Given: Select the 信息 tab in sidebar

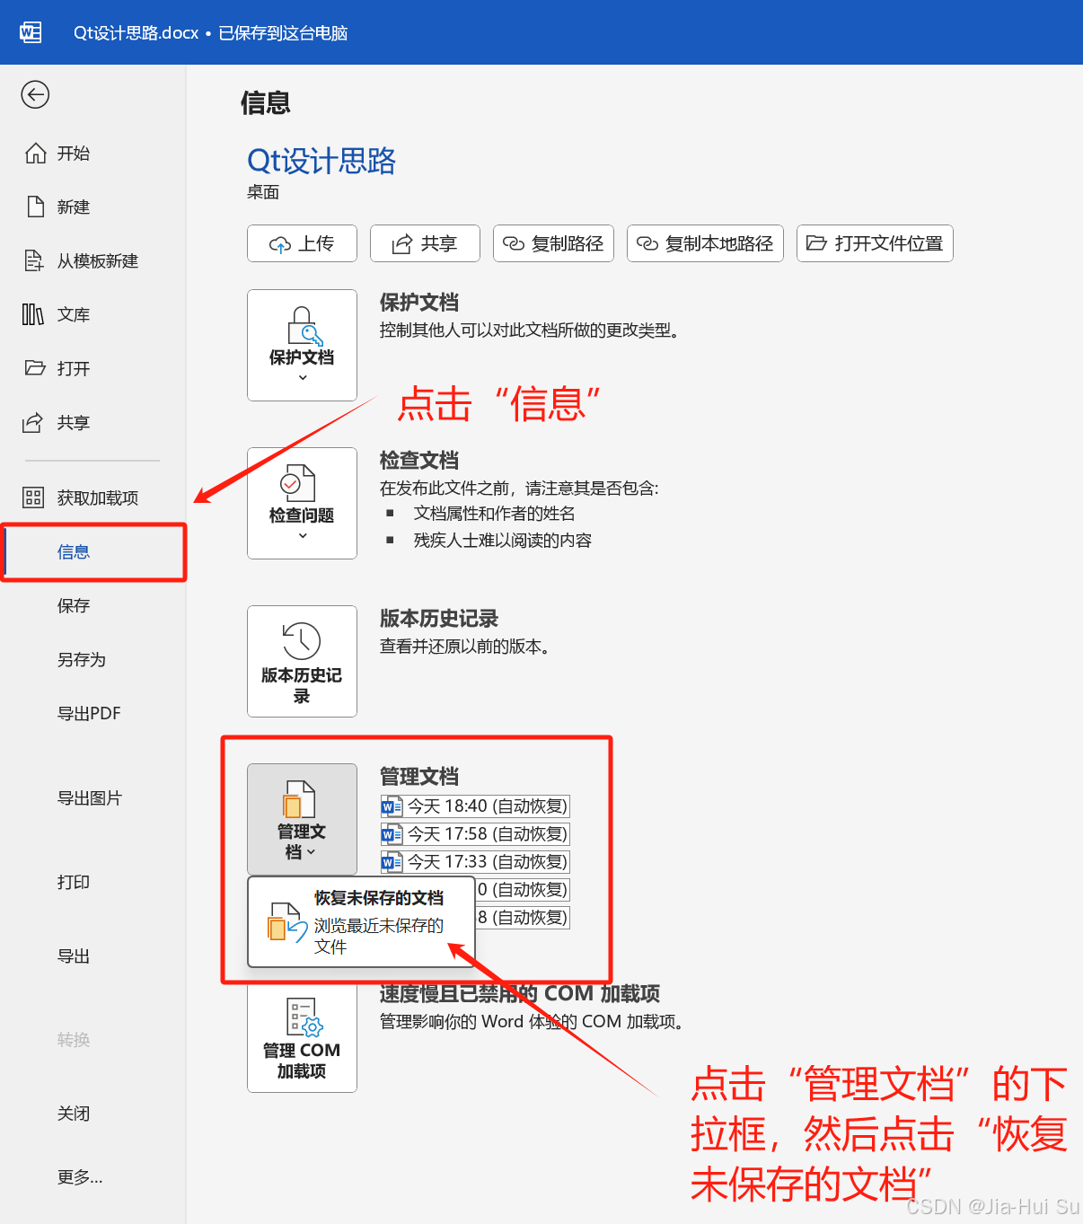Looking at the screenshot, I should coord(93,552).
